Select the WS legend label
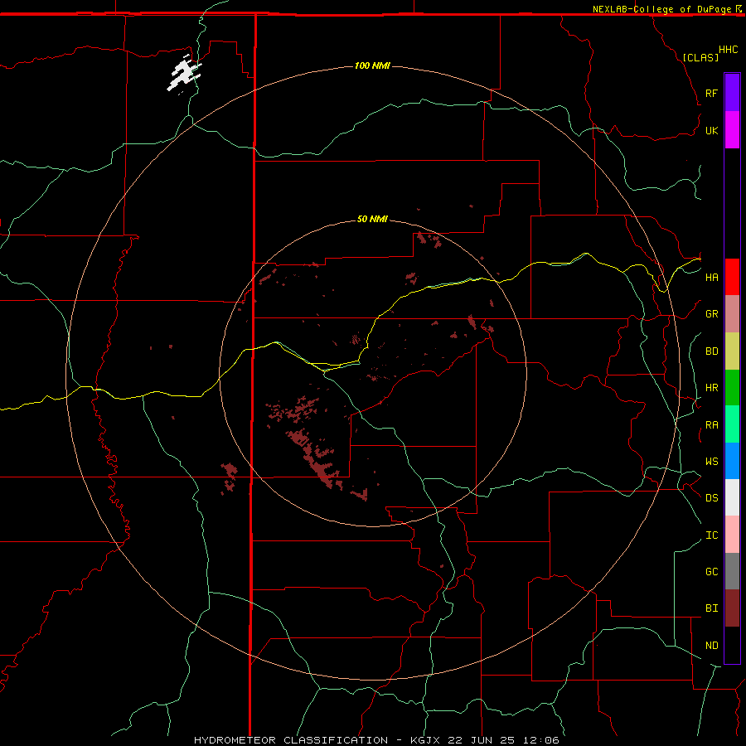This screenshot has width=746, height=746. point(711,462)
